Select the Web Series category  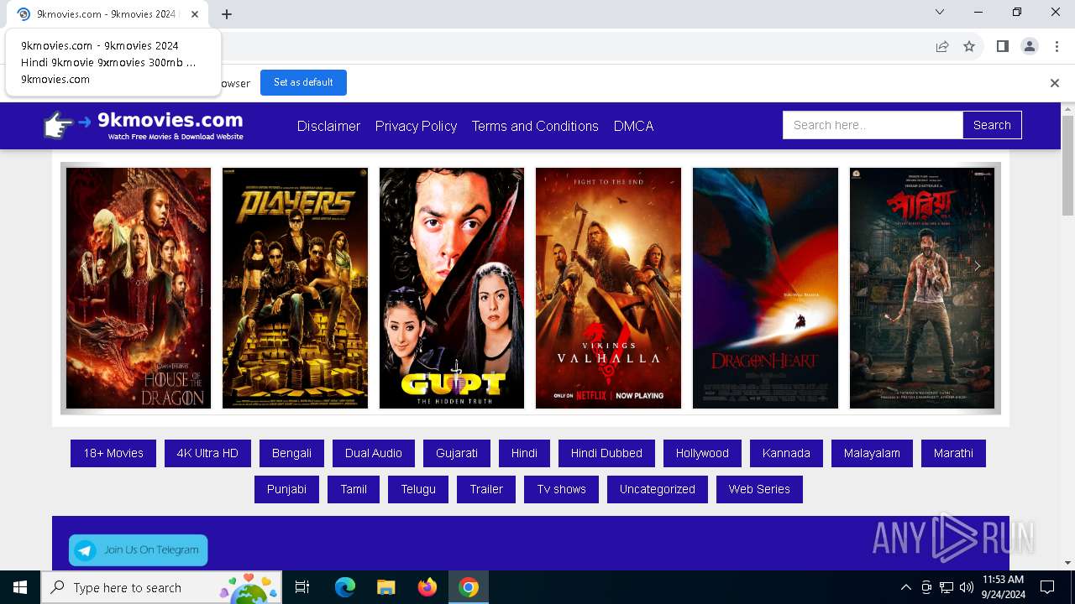click(x=759, y=489)
